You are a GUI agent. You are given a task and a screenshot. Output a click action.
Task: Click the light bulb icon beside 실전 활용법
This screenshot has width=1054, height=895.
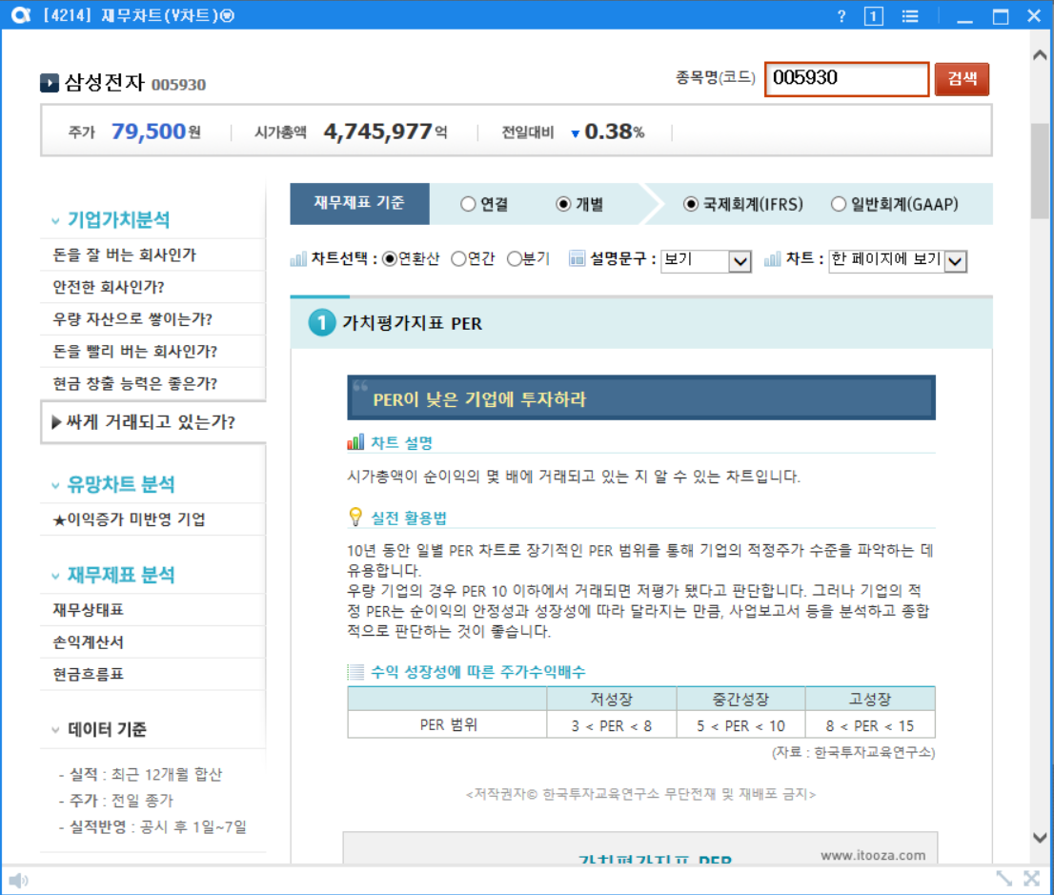coord(355,517)
